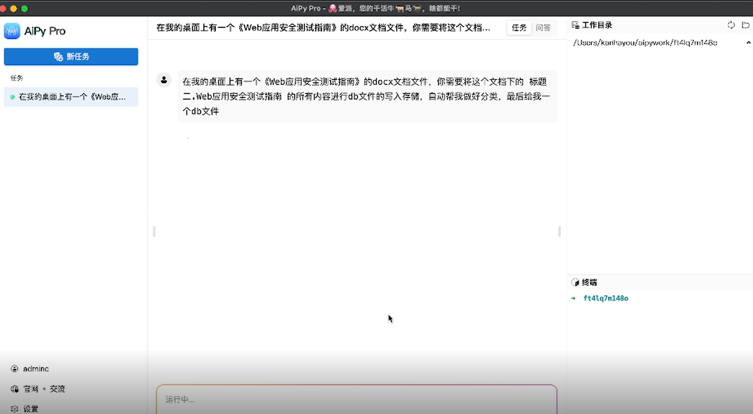The width and height of the screenshot is (753, 414).
Task: Click the 任务 section label in sidebar
Action: (x=17, y=78)
